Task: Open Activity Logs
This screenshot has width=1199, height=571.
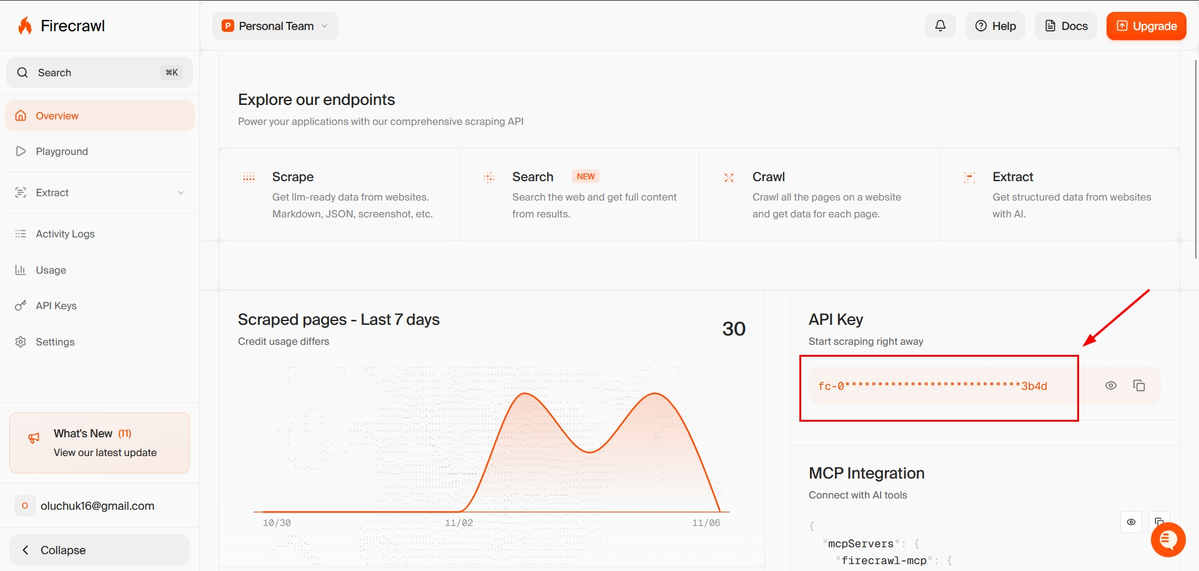Action: click(x=100, y=234)
